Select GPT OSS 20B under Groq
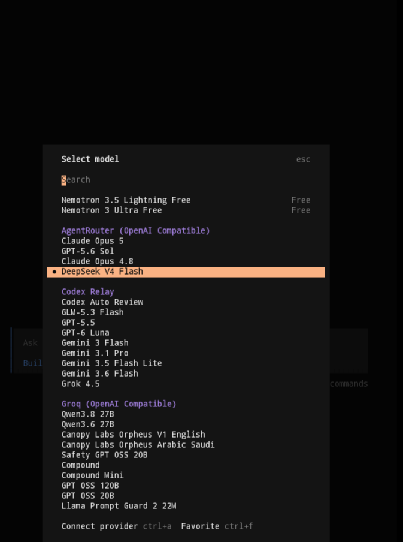Image resolution: width=403 pixels, height=542 pixels. click(x=186, y=496)
